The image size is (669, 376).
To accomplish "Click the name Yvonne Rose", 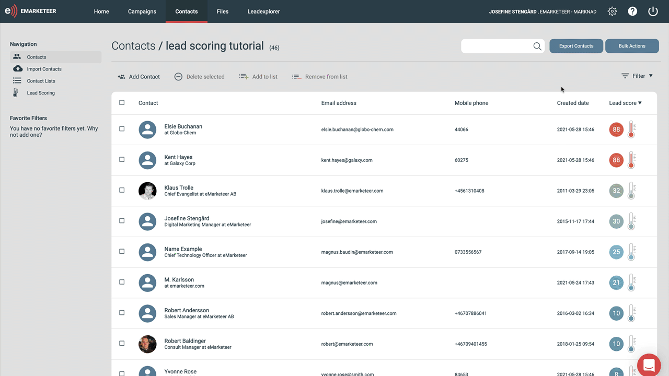I will [180, 372].
